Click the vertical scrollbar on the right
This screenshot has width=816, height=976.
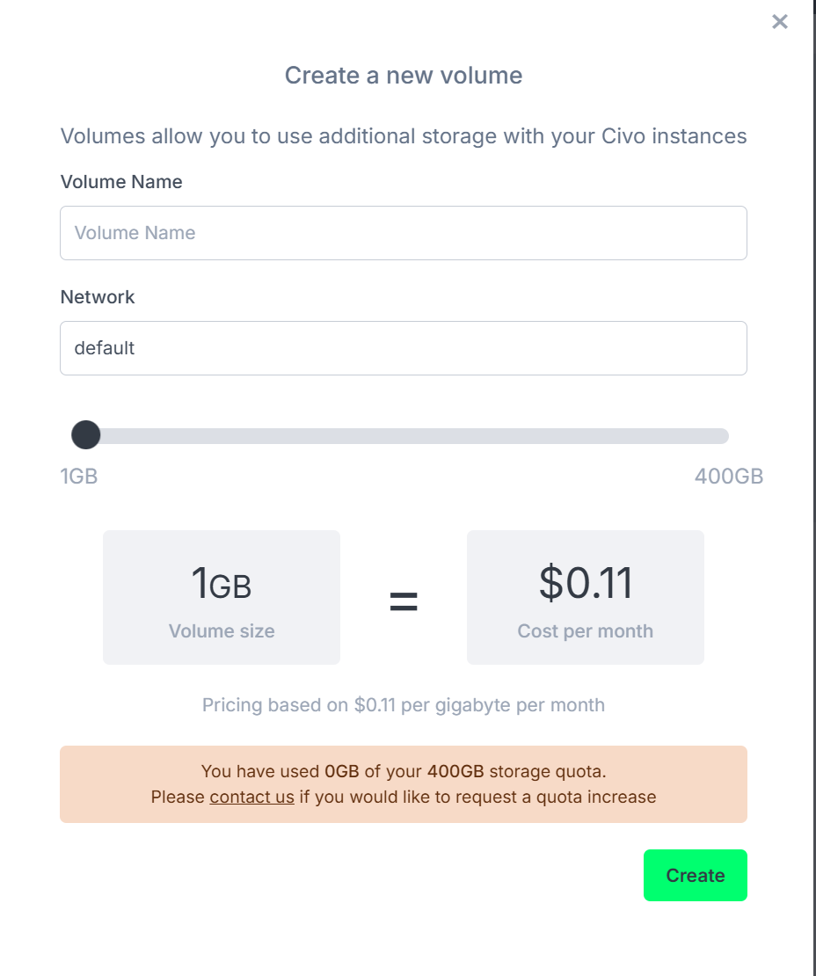coord(811,488)
